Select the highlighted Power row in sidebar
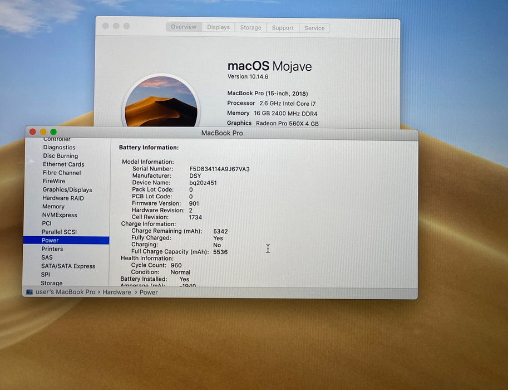Image resolution: width=508 pixels, height=390 pixels. (66, 240)
